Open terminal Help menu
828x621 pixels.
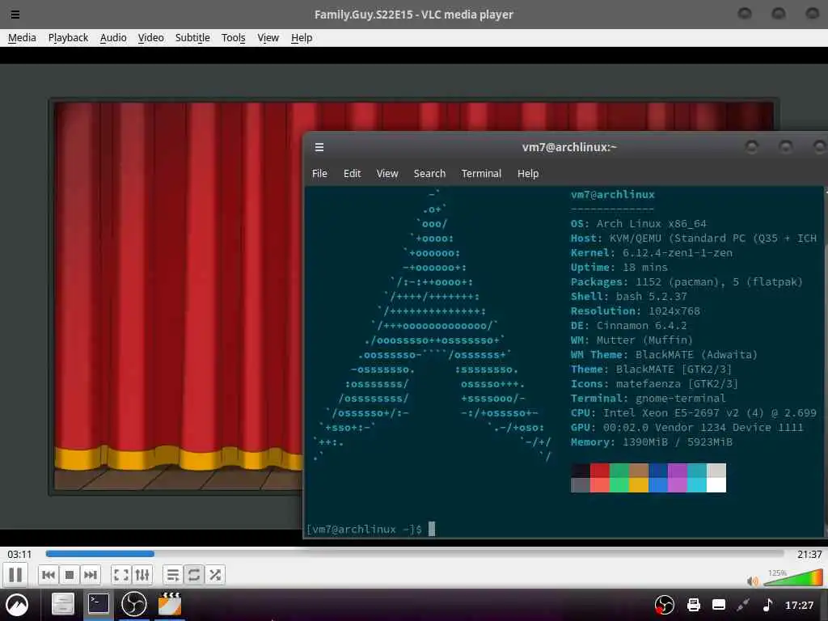pos(527,173)
